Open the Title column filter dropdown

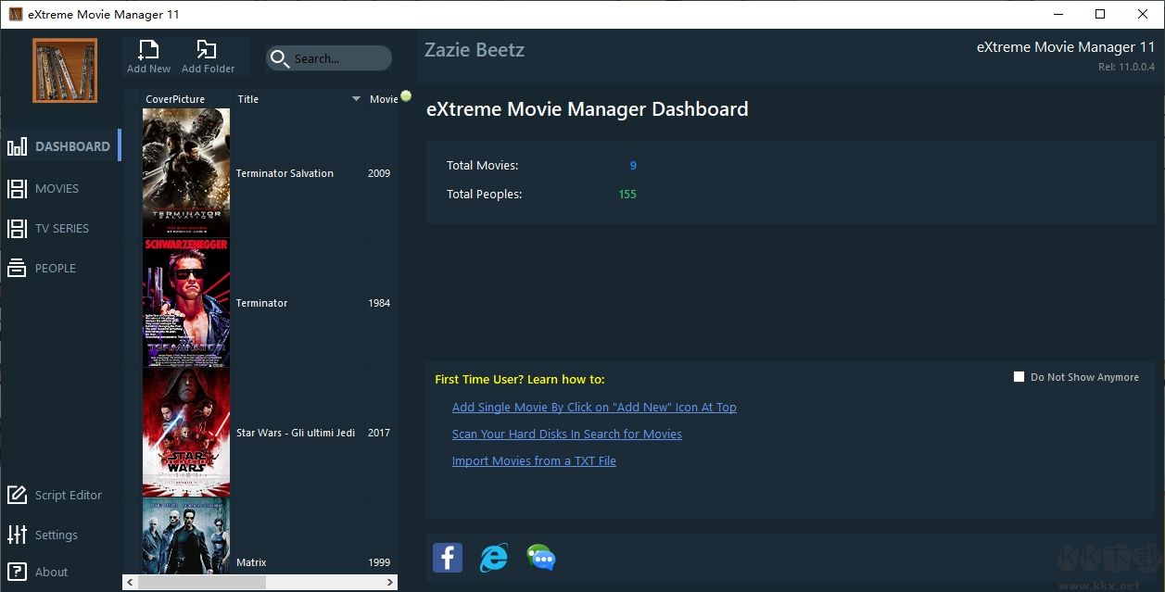point(357,98)
